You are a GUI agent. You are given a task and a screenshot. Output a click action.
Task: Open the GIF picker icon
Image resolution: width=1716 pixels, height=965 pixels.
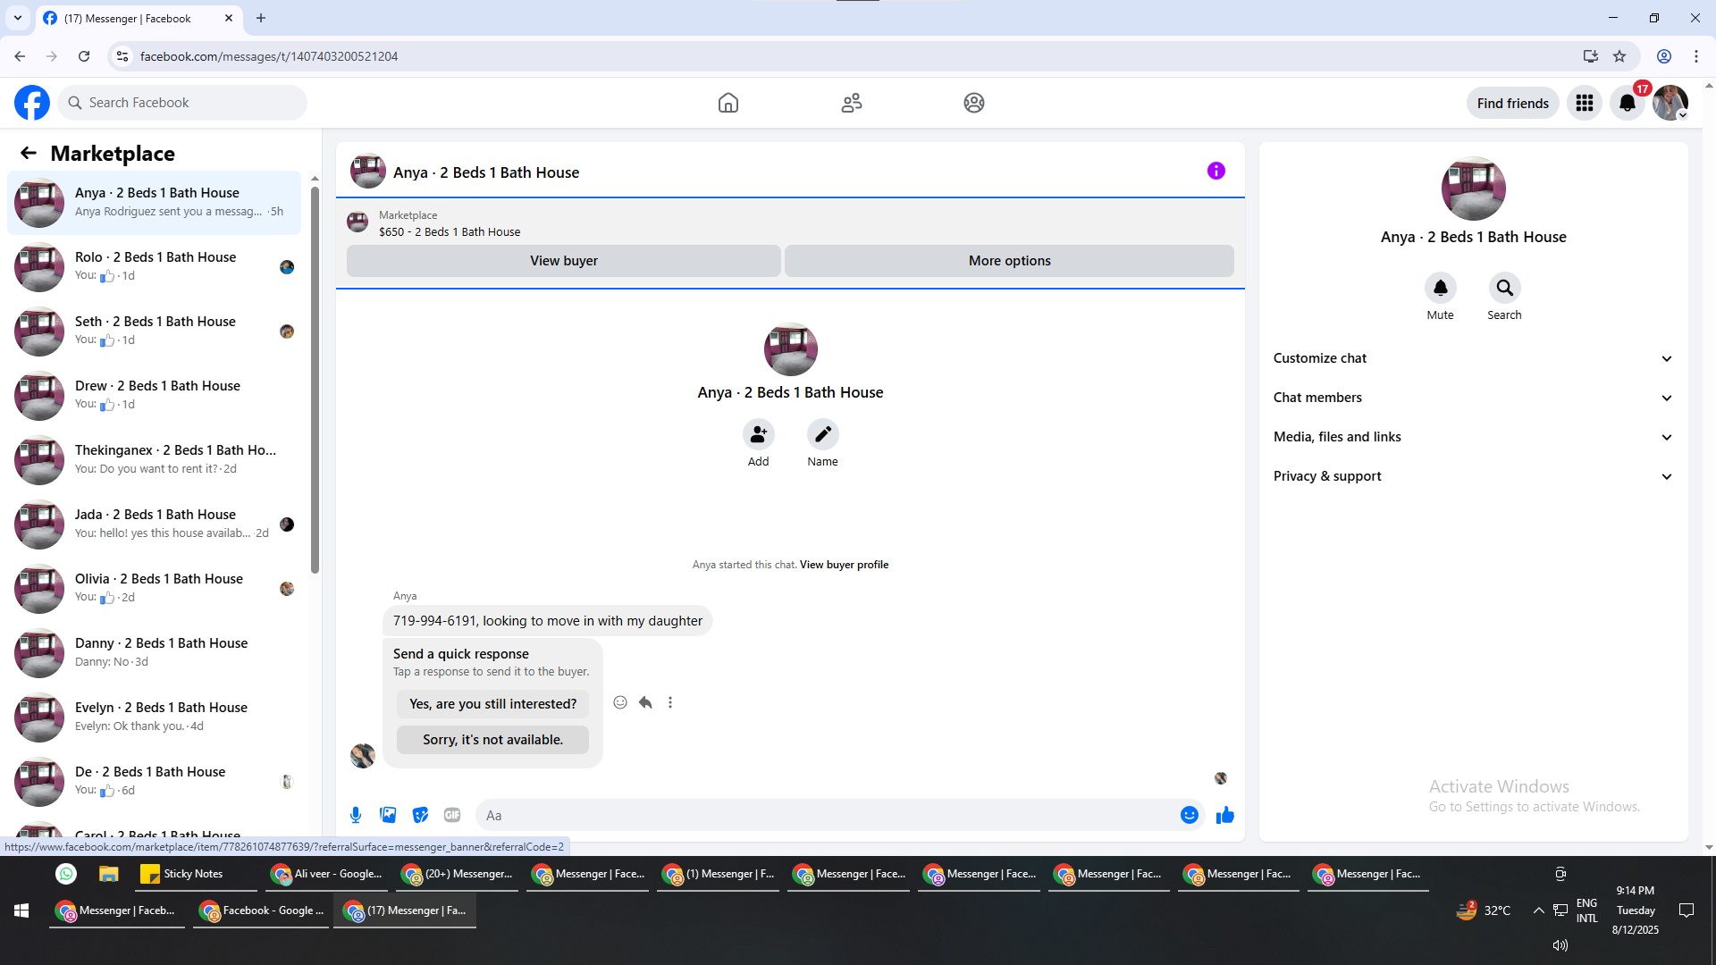pyautogui.click(x=452, y=815)
